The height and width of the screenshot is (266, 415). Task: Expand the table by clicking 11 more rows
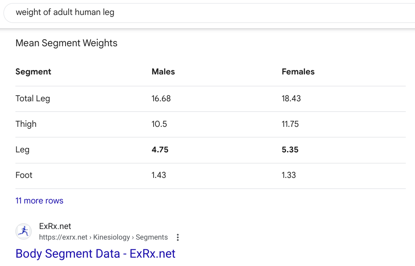[39, 200]
